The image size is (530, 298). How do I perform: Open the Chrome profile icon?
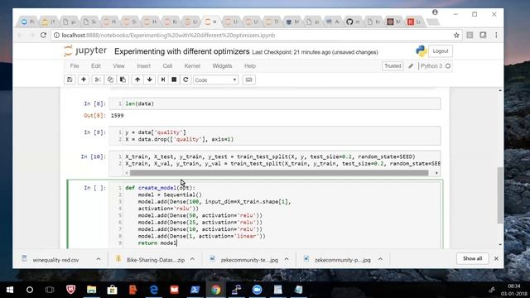click(435, 12)
